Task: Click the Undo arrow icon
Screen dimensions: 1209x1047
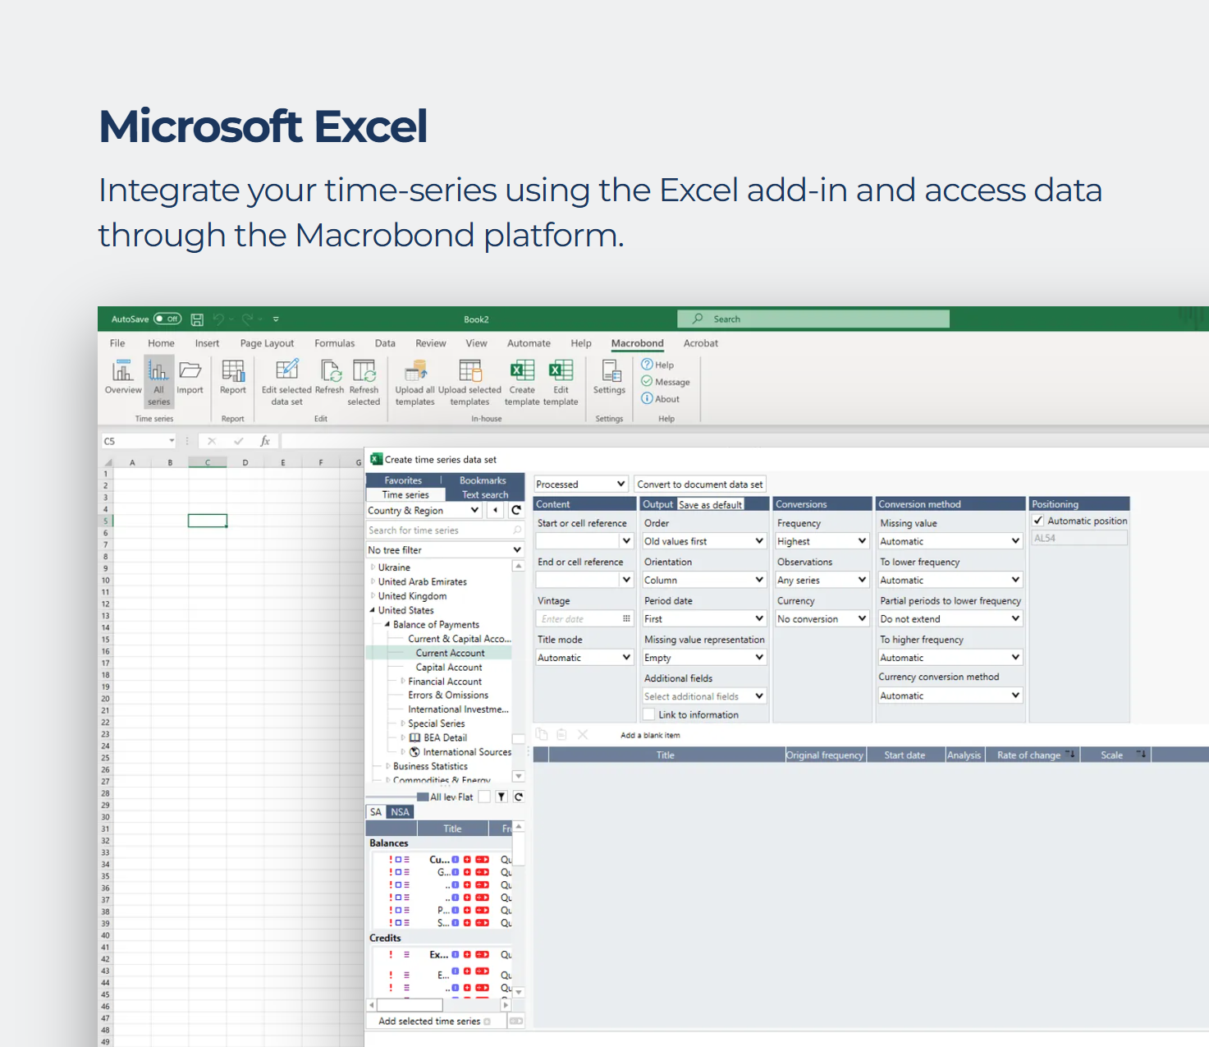Action: coord(218,319)
